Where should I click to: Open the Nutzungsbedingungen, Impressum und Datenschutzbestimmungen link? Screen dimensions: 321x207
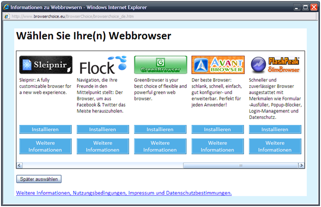[124, 193]
